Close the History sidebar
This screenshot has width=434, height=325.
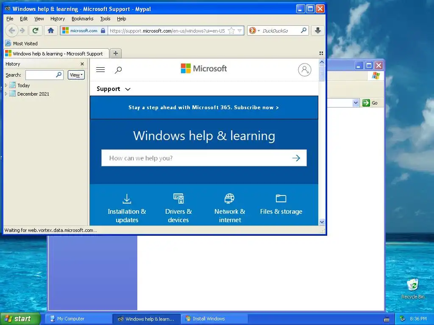tap(82, 64)
